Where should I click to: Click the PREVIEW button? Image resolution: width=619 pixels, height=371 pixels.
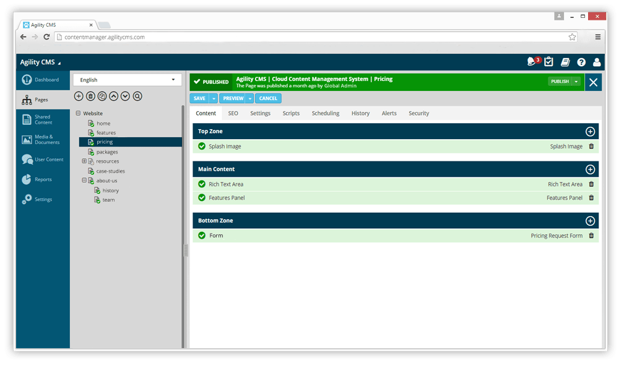[234, 98]
